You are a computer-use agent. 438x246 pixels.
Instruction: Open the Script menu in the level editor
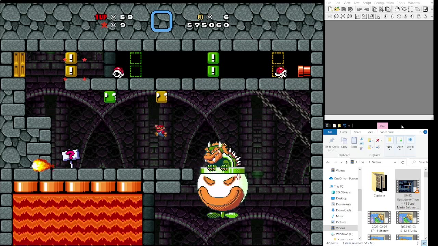point(367,3)
